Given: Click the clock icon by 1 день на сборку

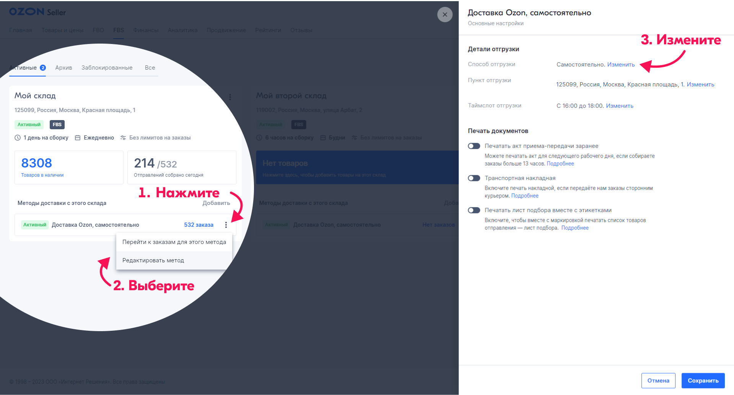Looking at the screenshot, I should pos(18,138).
